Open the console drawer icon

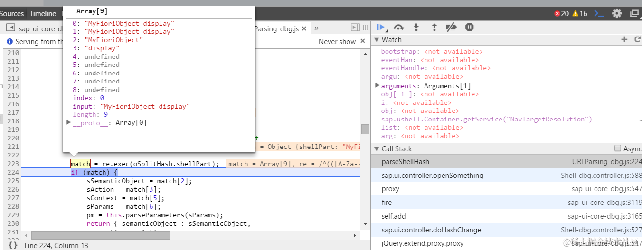[599, 13]
